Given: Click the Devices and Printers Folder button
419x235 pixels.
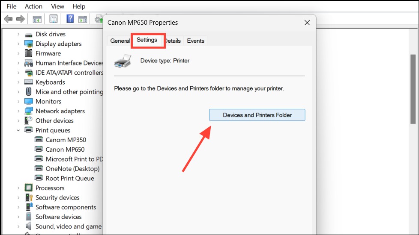Looking at the screenshot, I should coord(257,115).
